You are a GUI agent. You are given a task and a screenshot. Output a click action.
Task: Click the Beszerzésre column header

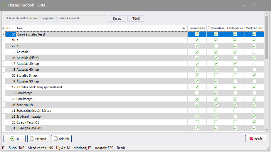pyautogui.click(x=197, y=28)
